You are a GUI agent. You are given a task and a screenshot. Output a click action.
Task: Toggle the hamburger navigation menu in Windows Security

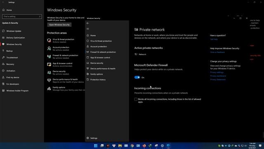(88, 29)
